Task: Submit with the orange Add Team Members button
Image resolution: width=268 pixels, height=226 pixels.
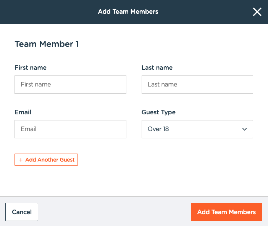Action: coord(226,212)
